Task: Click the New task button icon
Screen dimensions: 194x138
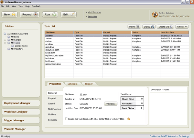Action: pyautogui.click(x=13, y=15)
